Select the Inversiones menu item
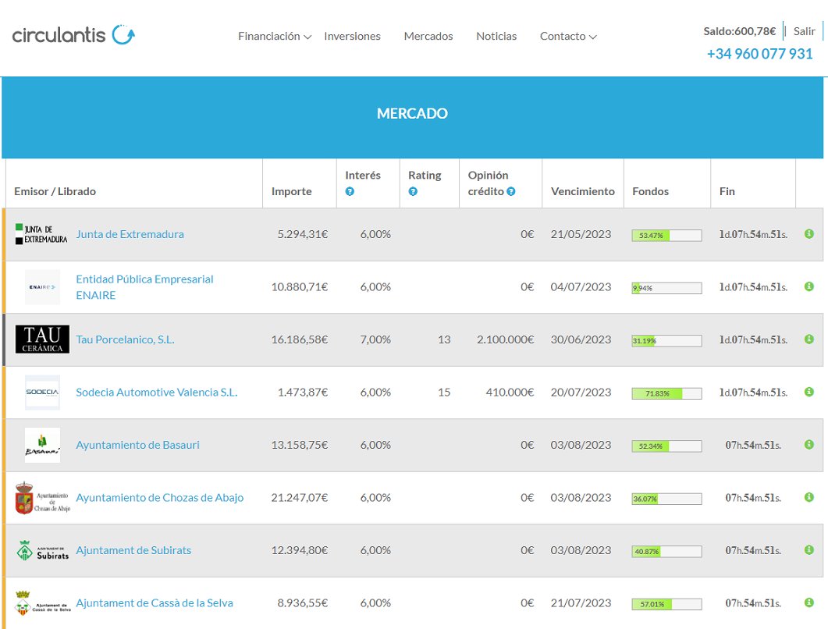 pyautogui.click(x=353, y=36)
